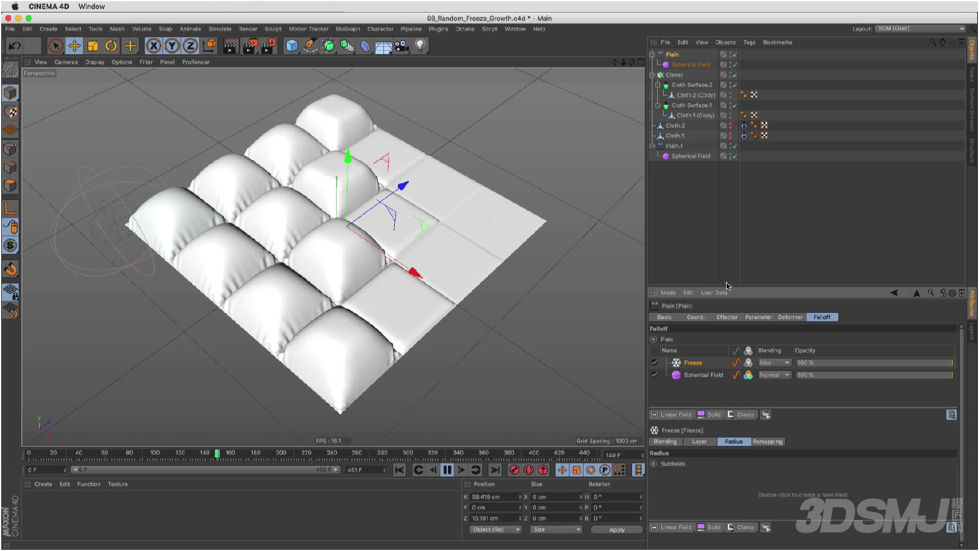
Task: Activate the Move tool in top toolbar
Action: click(x=74, y=46)
